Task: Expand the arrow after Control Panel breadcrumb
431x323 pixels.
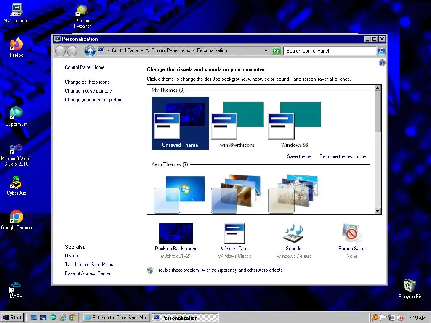Action: point(142,50)
